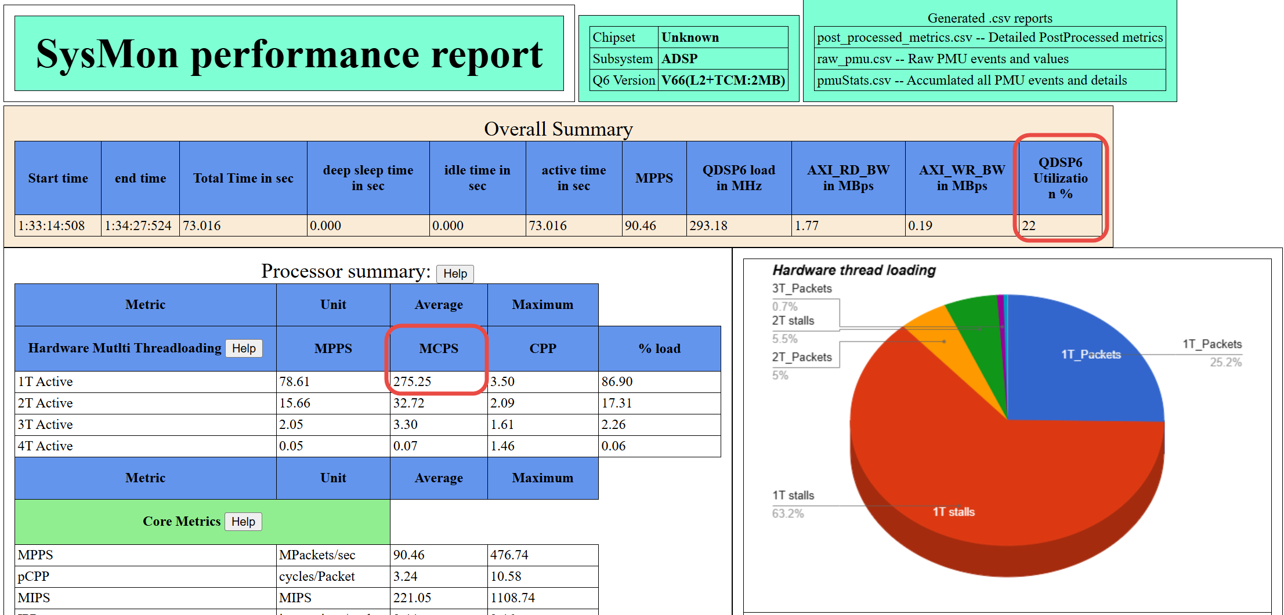The height and width of the screenshot is (615, 1284).
Task: Click Help button next to Processor summary
Action: 455,274
